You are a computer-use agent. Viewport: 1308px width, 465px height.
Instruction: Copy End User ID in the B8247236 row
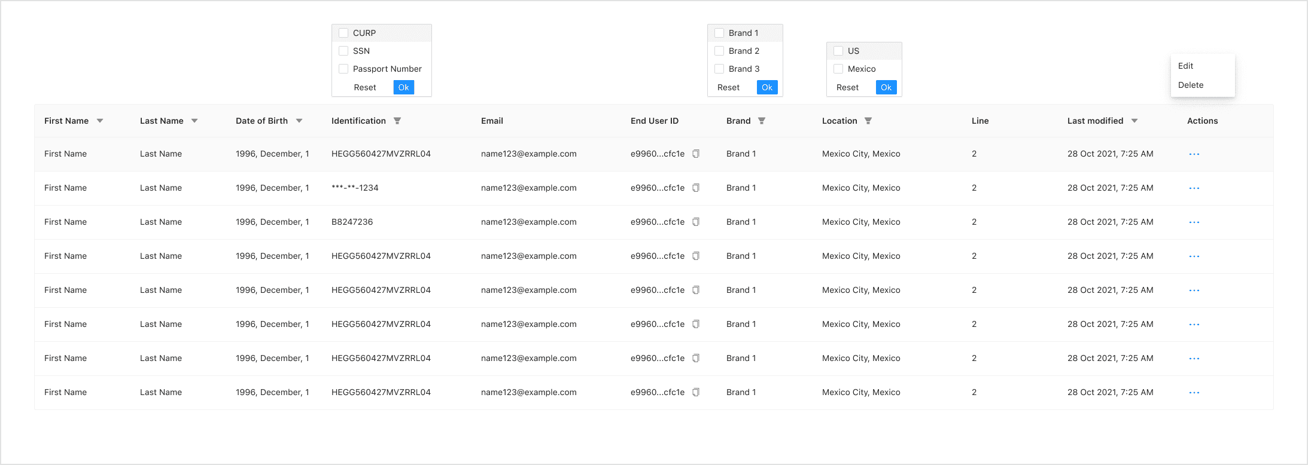[696, 222]
